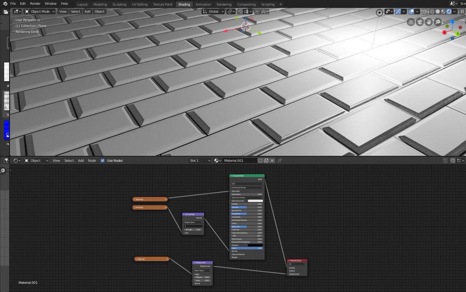
Task: Uncheck the Use Nodes checkbox
Action: [x=103, y=160]
